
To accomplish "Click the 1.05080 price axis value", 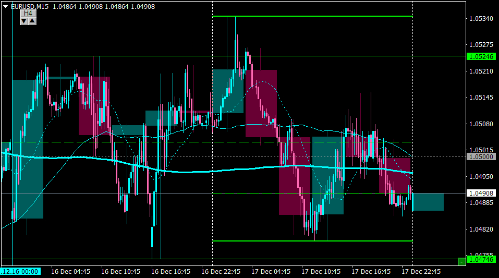I will pyautogui.click(x=481, y=124).
